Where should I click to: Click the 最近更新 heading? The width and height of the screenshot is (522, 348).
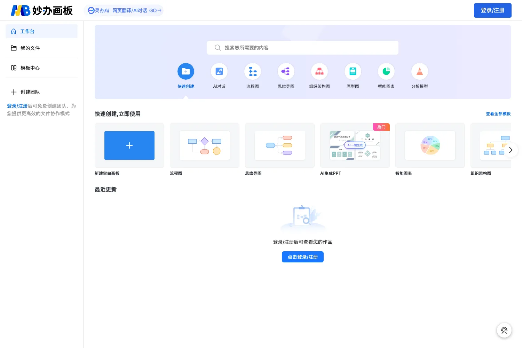pyautogui.click(x=105, y=190)
